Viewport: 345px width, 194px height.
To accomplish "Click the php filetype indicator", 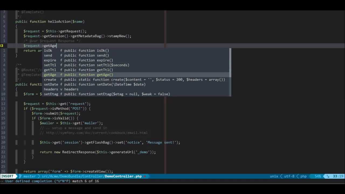I will click(303, 176).
